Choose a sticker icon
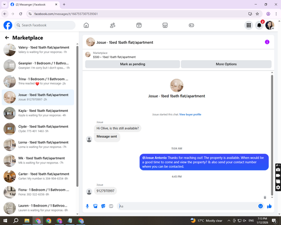 point(103,206)
